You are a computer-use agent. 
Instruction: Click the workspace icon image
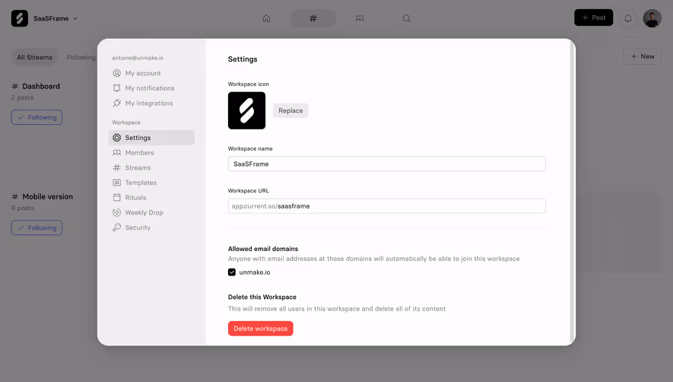(247, 110)
